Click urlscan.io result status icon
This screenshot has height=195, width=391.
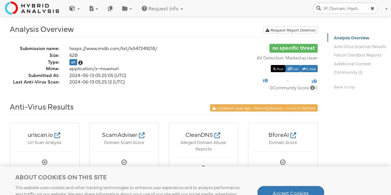(45, 162)
